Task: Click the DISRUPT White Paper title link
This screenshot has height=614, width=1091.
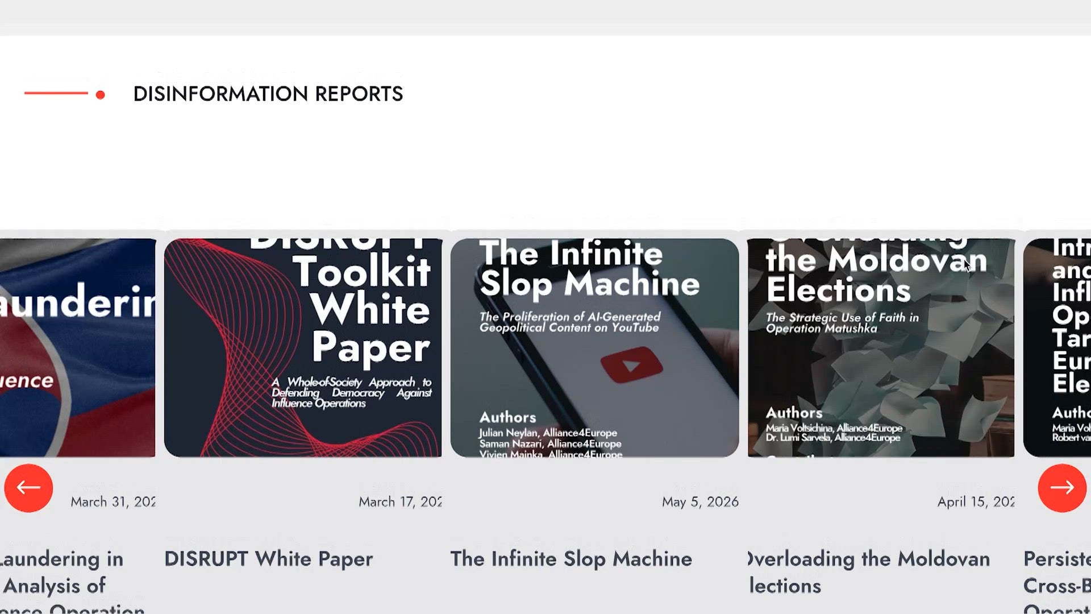Action: 269,559
